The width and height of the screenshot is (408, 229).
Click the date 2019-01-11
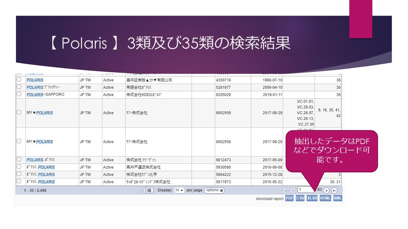coord(273,95)
